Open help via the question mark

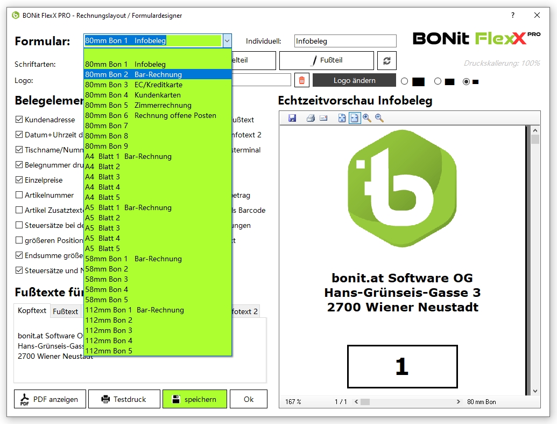click(x=512, y=15)
